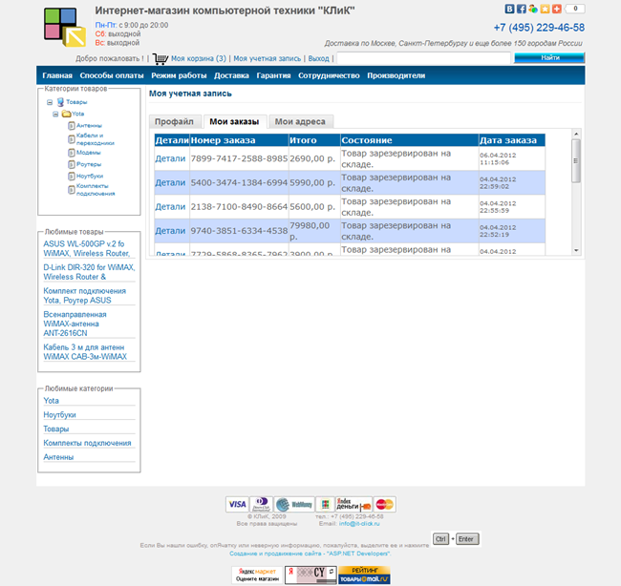Open the favorite category Ноутбуки

[x=59, y=414]
